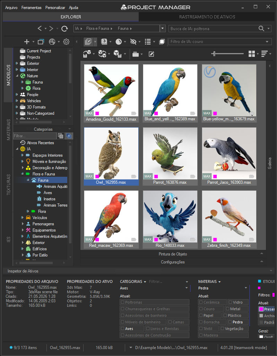Click the folder open icon in toolbar
The width and height of the screenshot is (277, 356).
[x=136, y=54]
